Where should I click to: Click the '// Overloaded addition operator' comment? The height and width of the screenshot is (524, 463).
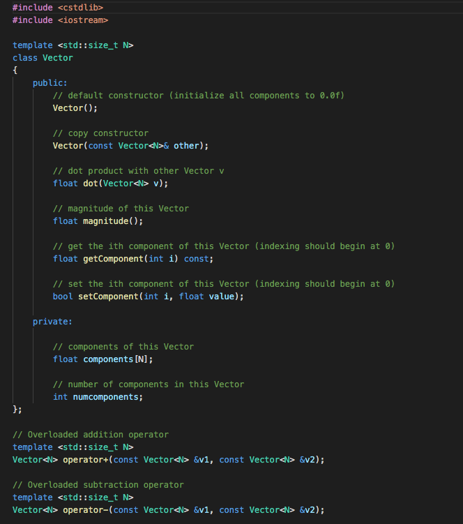(x=91, y=435)
